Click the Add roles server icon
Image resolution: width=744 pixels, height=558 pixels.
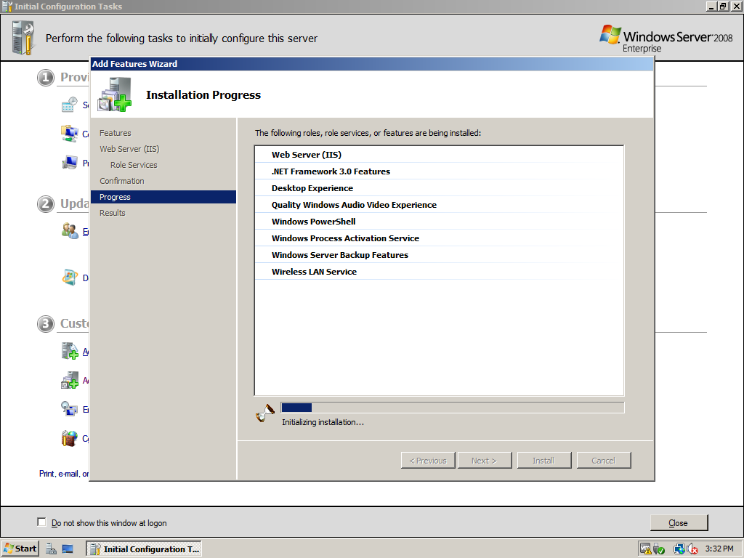[x=70, y=351]
